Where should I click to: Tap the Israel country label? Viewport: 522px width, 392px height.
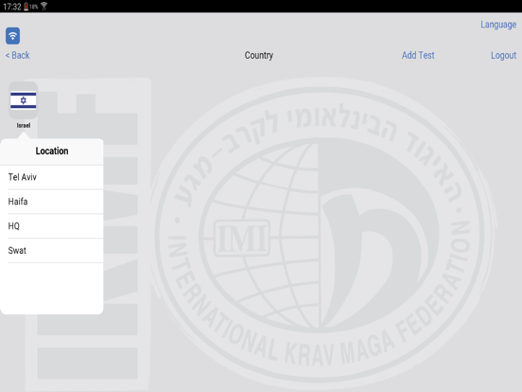tap(24, 125)
